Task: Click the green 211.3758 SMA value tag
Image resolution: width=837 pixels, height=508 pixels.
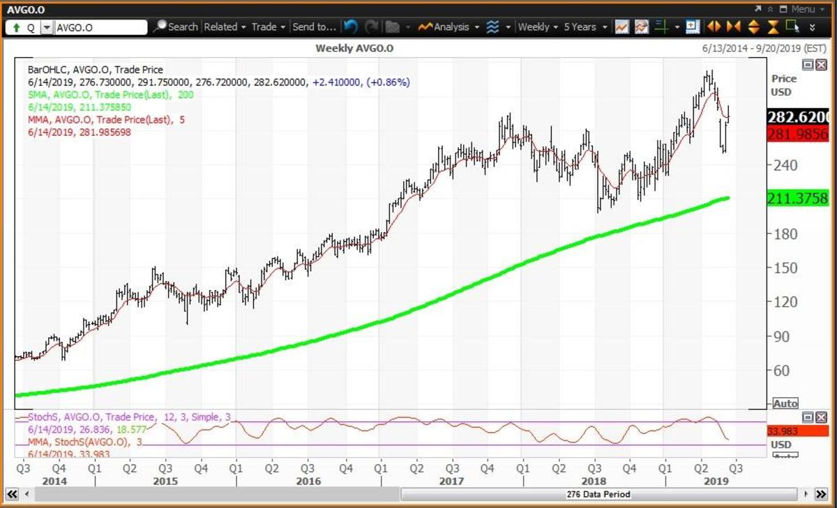Action: 799,198
